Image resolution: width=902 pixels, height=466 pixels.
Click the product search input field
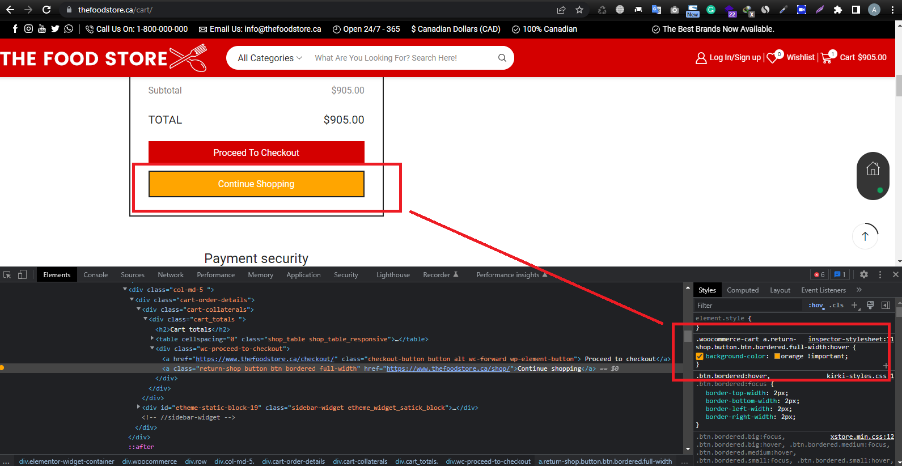click(403, 58)
